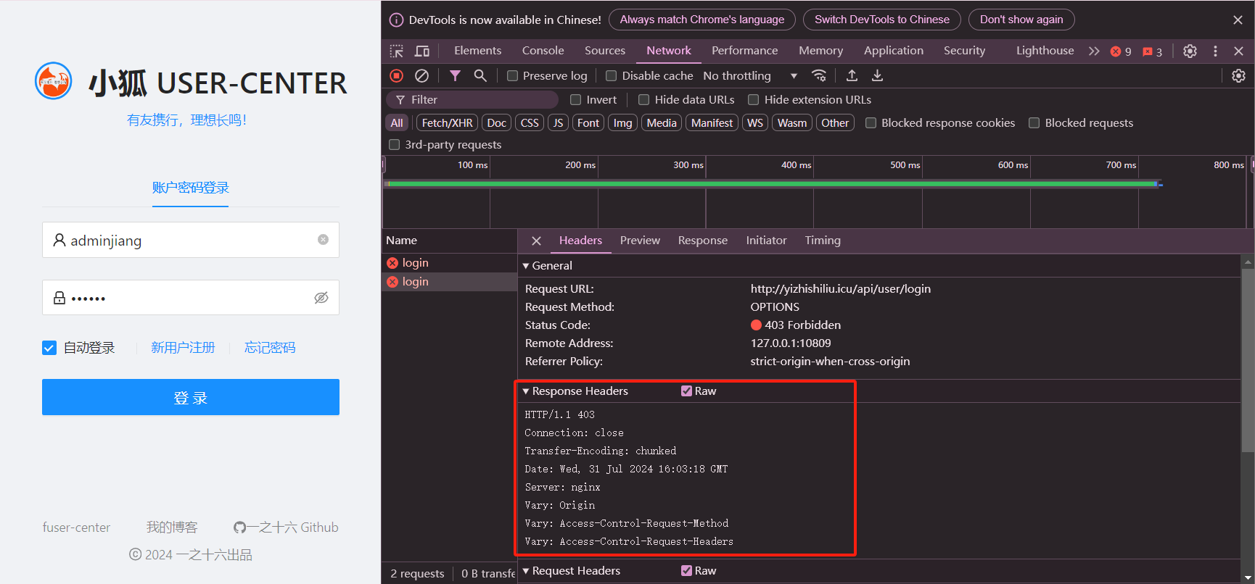Uncheck Raw for Request Headers
The image size is (1255, 584).
[686, 571]
